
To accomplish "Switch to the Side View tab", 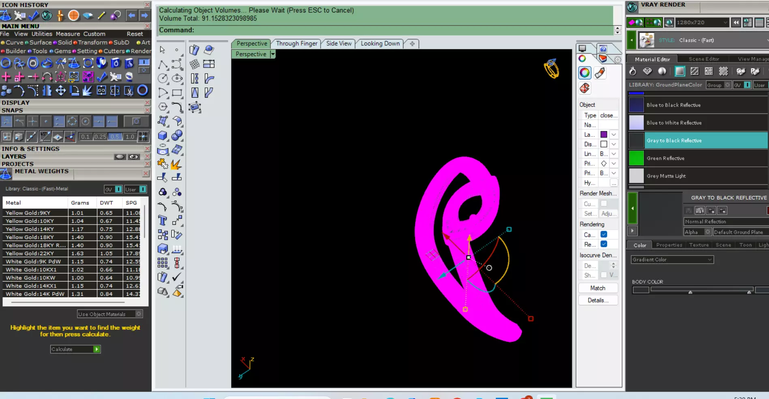I will [x=339, y=43].
